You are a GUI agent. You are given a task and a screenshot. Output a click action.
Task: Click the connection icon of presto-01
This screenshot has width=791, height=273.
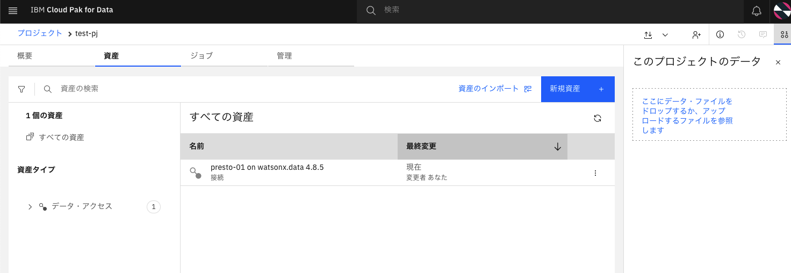pyautogui.click(x=196, y=173)
